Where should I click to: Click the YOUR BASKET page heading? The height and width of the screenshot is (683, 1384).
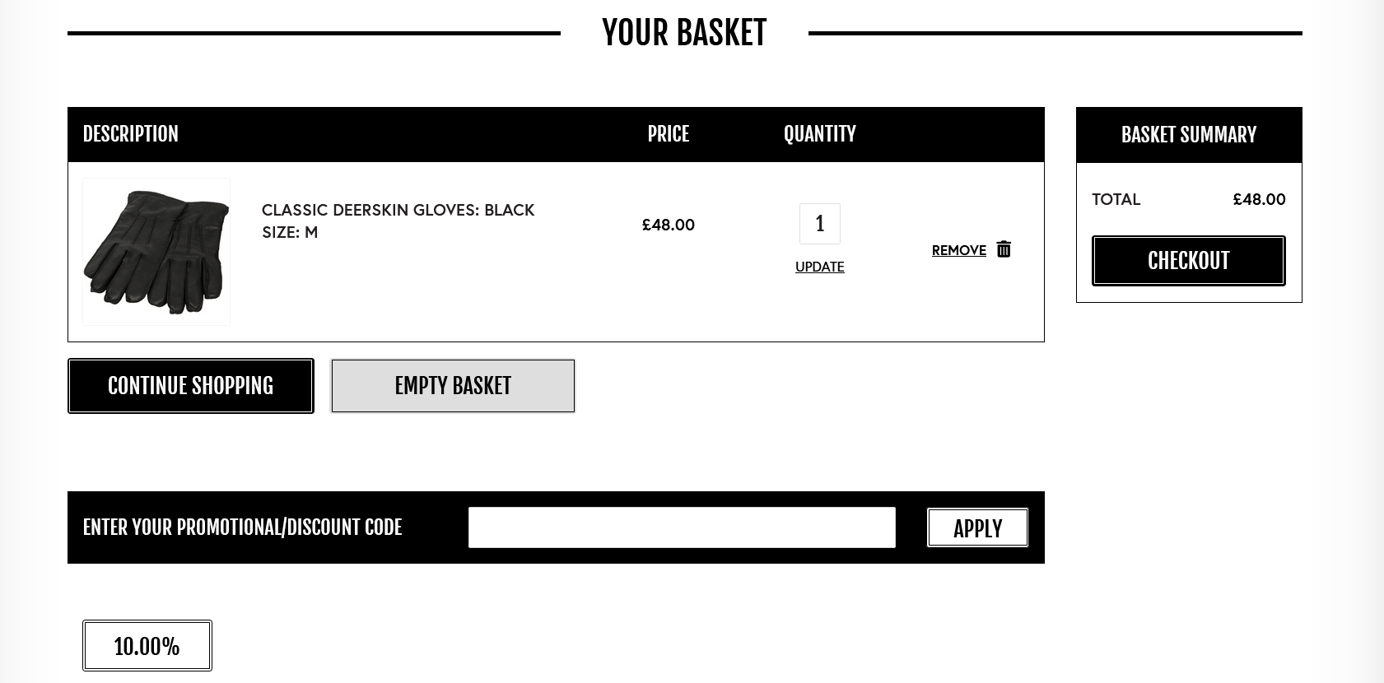coord(684,33)
